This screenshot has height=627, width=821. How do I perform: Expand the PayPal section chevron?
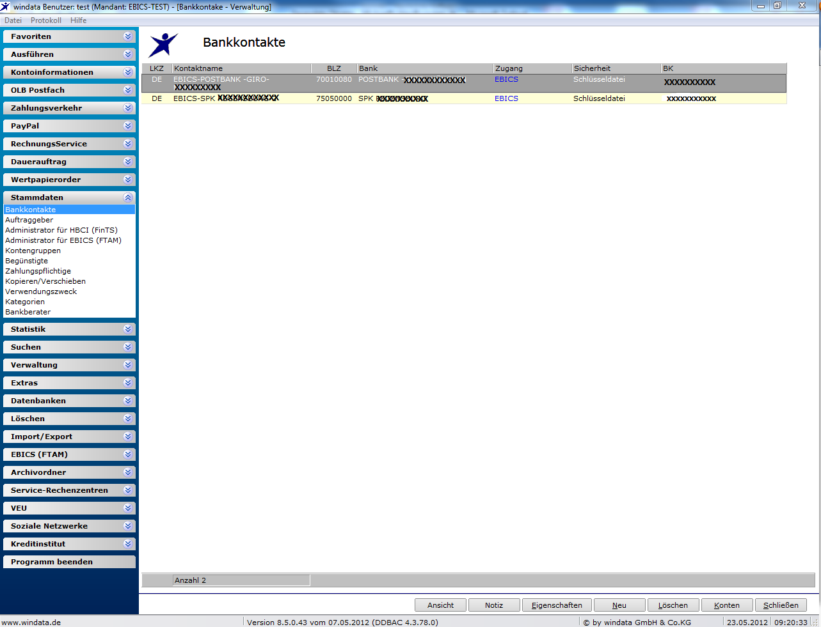click(128, 126)
